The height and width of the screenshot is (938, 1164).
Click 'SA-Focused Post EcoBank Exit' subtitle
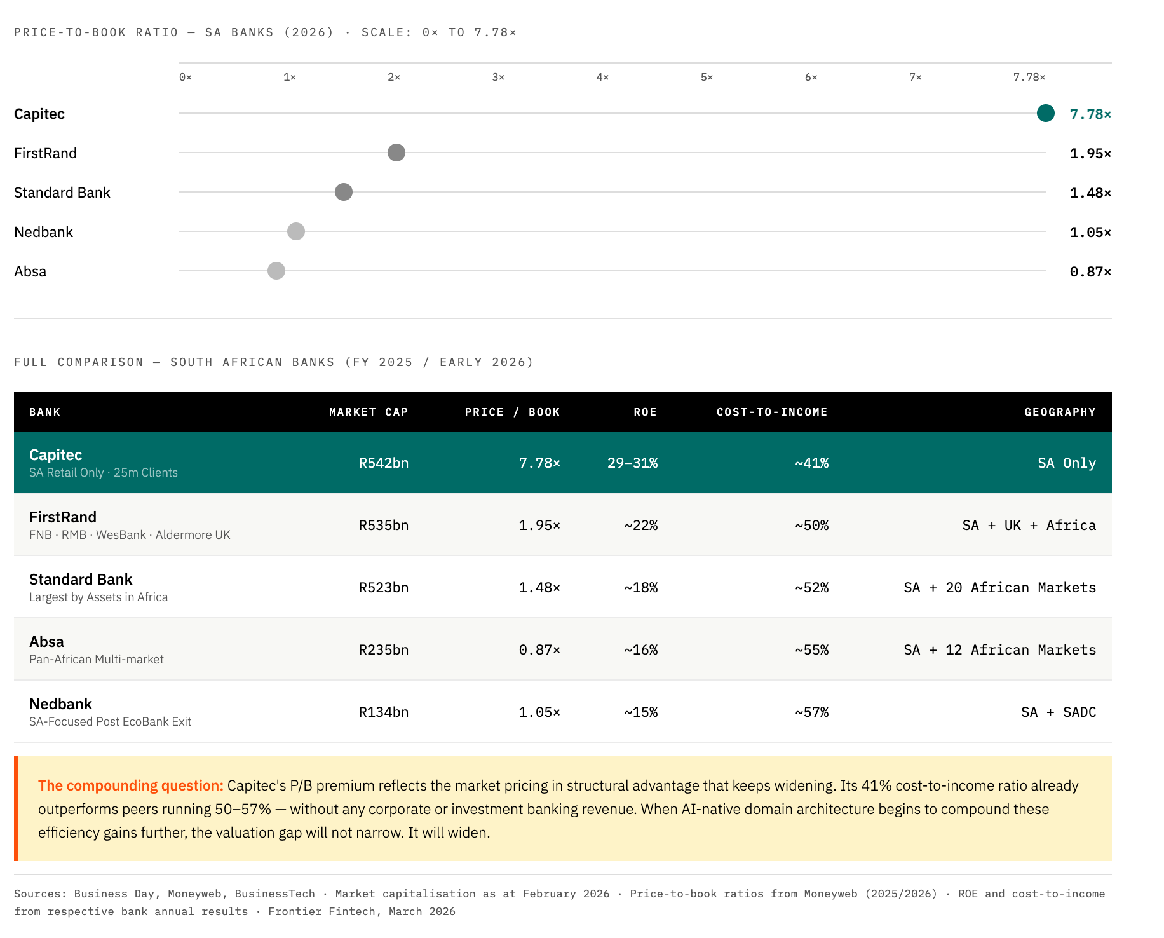110,722
